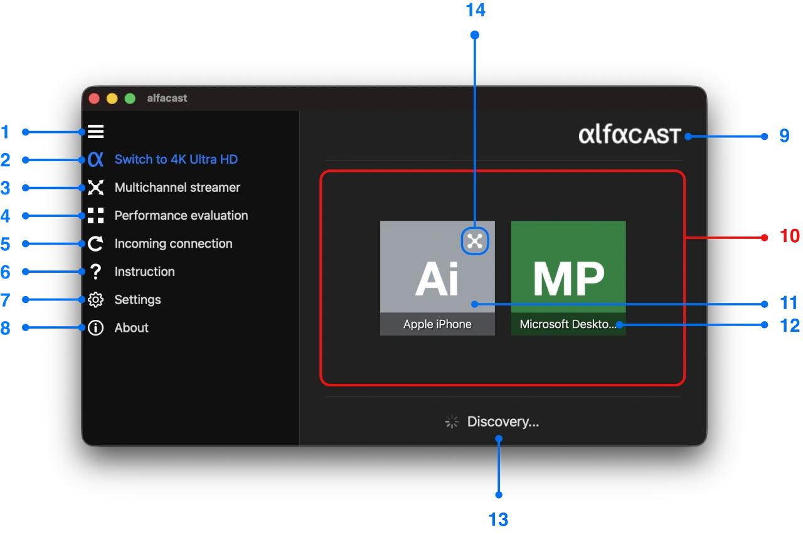
Task: Open Performance evaluation via its grid icon
Action: pyautogui.click(x=95, y=215)
